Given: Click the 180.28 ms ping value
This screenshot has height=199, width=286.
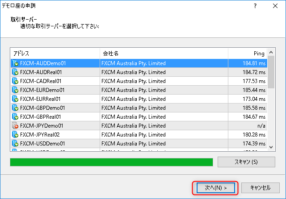Looking at the screenshot, I should click(254, 135).
